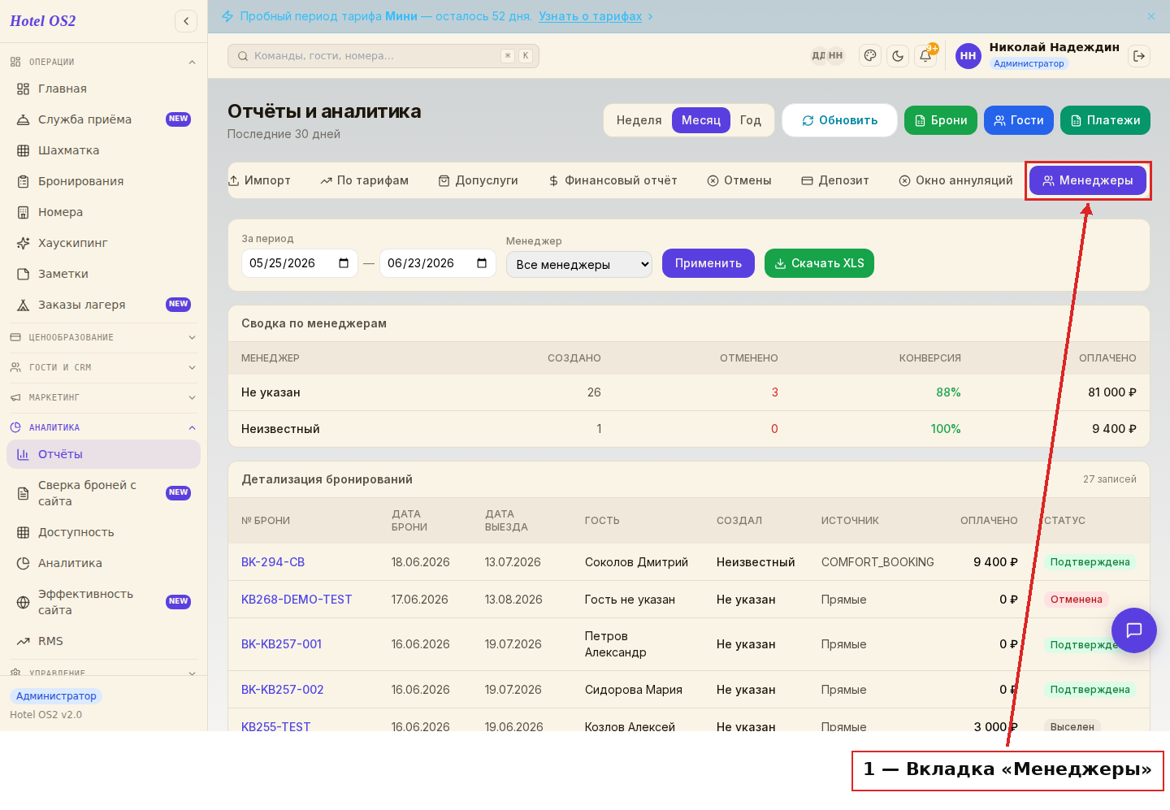Select Отчёты in the sidebar
Screen dimensions: 1170x810
pyautogui.click(x=103, y=454)
